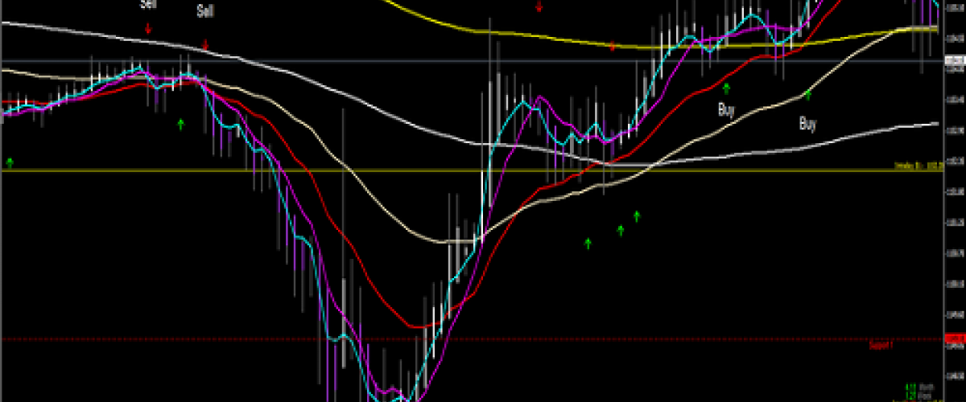Click the second Sell text label
Viewport: 966px width, 402px height.
tap(205, 11)
